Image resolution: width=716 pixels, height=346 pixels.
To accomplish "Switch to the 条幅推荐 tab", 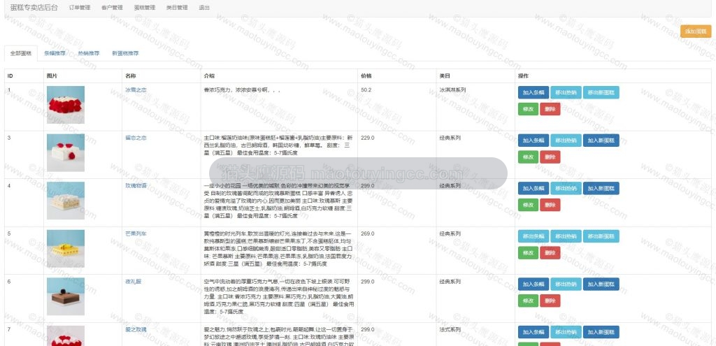I will 55,53.
